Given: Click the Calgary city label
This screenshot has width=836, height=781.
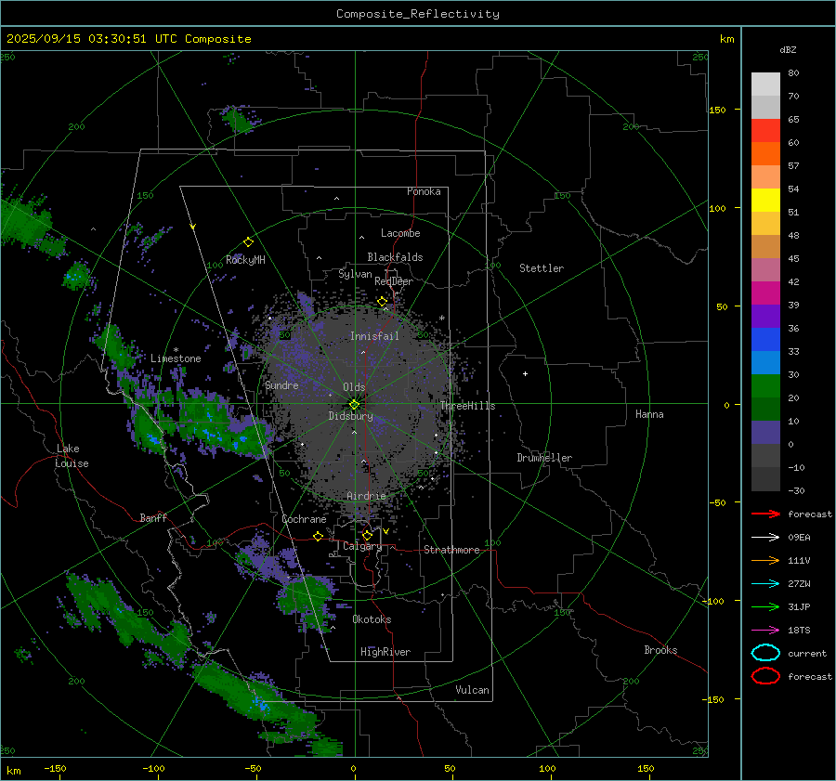Looking at the screenshot, I should [x=362, y=546].
